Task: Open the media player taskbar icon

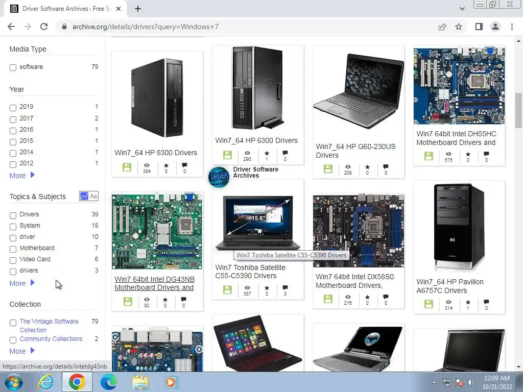Action: [172, 382]
